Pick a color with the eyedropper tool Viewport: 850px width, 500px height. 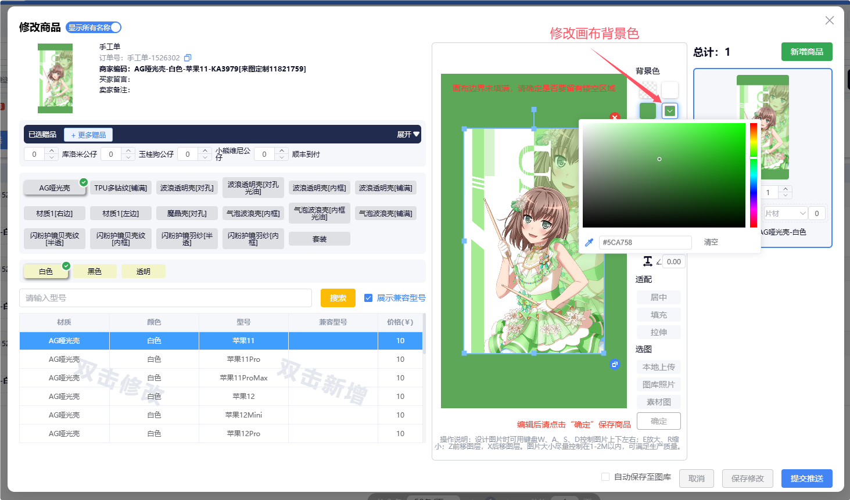(589, 242)
